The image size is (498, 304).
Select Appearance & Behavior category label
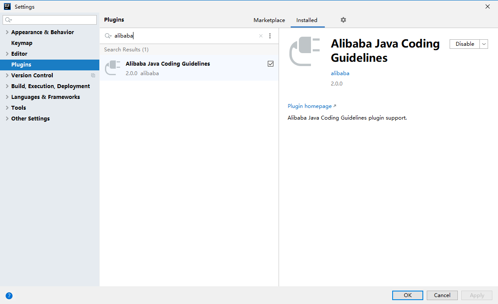point(43,32)
